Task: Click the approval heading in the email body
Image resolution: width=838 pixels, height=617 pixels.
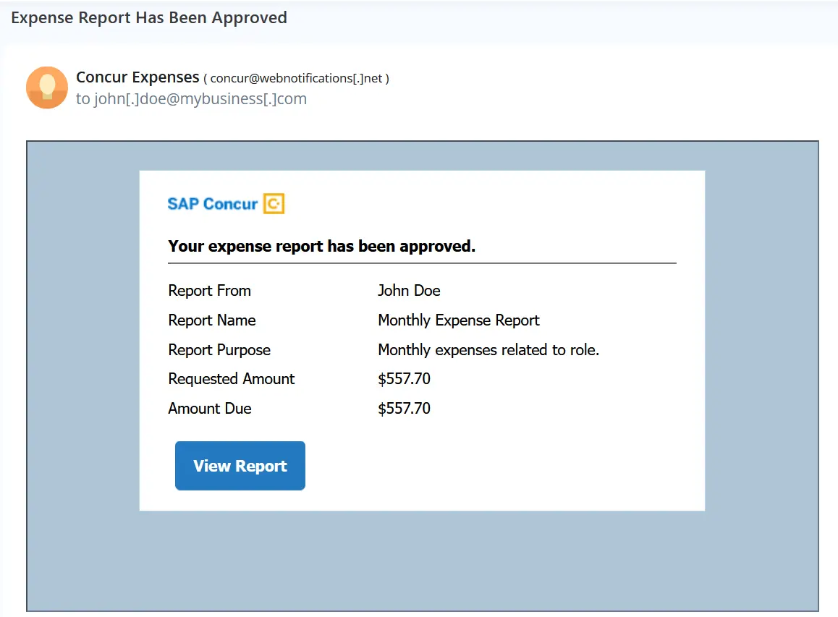Action: tap(321, 246)
